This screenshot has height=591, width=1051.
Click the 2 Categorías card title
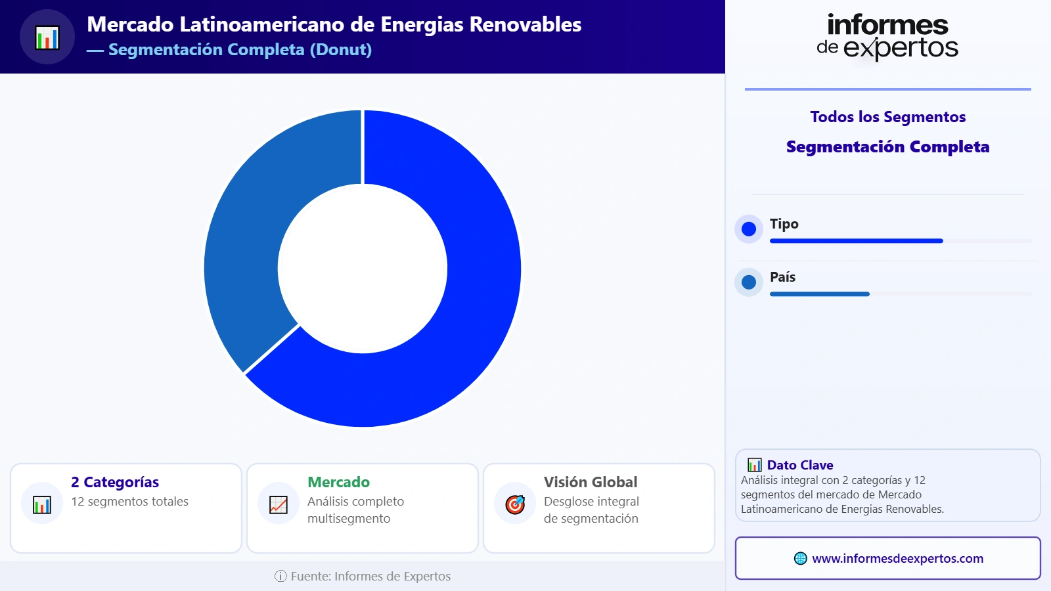click(x=115, y=482)
